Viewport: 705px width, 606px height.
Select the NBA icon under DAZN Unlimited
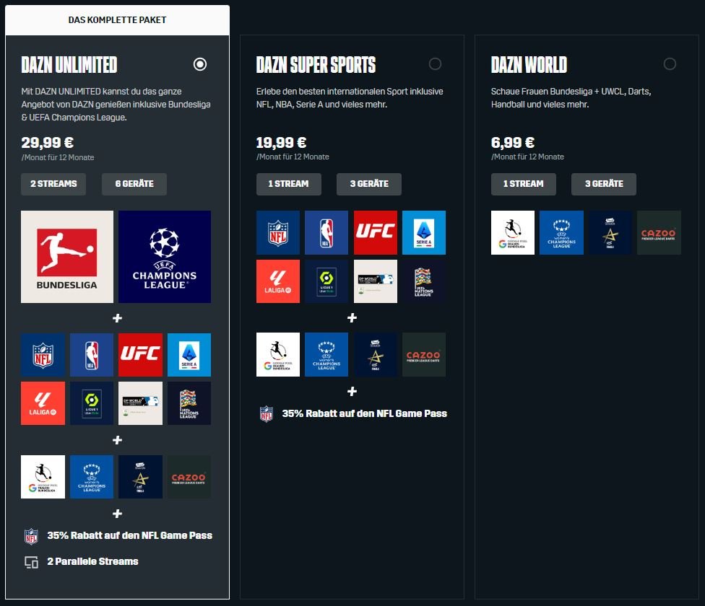pyautogui.click(x=92, y=355)
